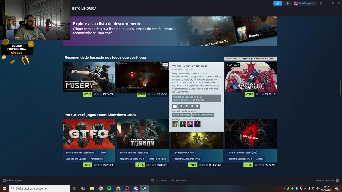
Task: Switch Steam to Big Picture mode icon
Action: point(321,3)
